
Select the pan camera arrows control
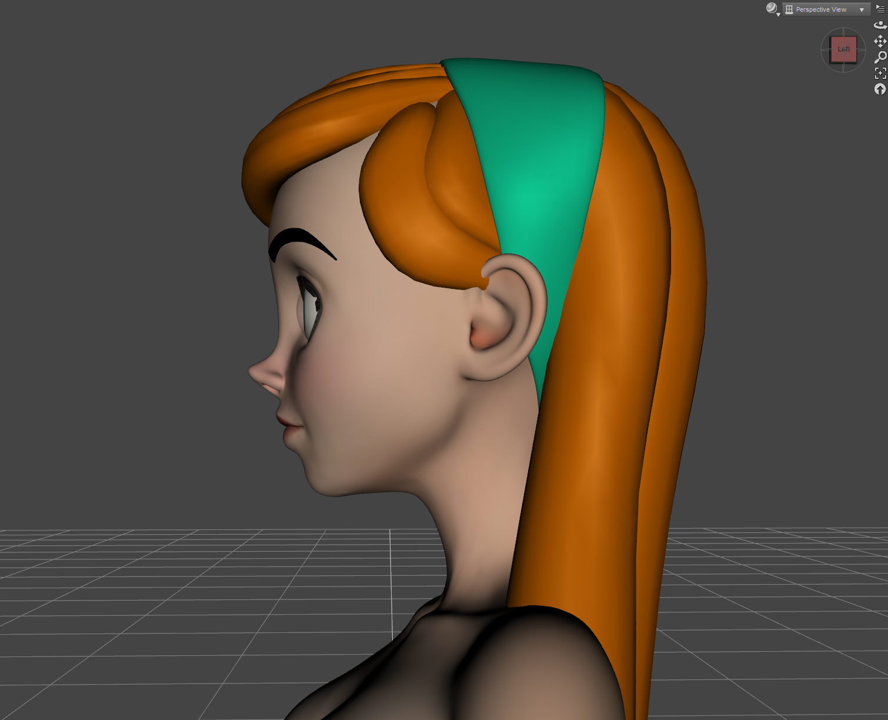click(880, 41)
